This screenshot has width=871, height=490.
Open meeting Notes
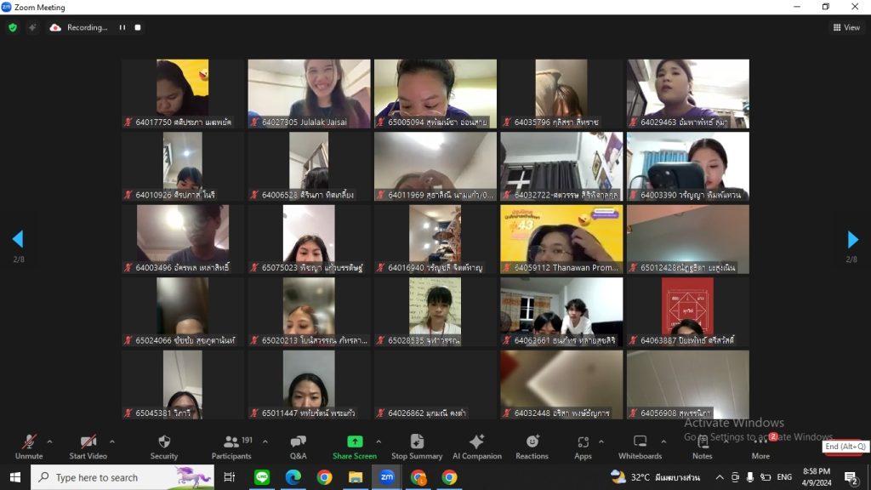[702, 447]
